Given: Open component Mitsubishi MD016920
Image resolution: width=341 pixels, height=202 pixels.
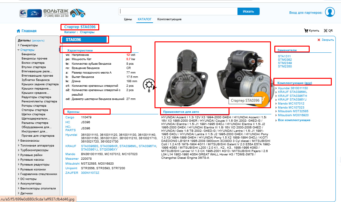Looking at the screenshot, I should (293, 115).
